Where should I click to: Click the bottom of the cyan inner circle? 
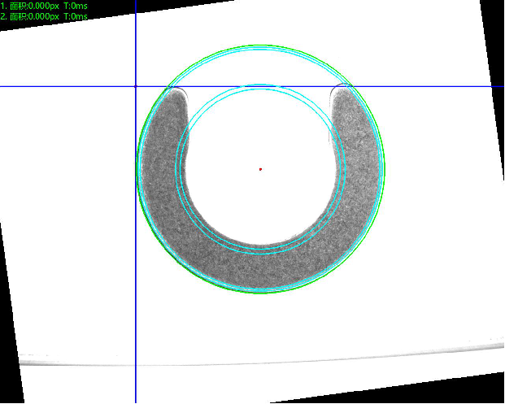pos(260,252)
